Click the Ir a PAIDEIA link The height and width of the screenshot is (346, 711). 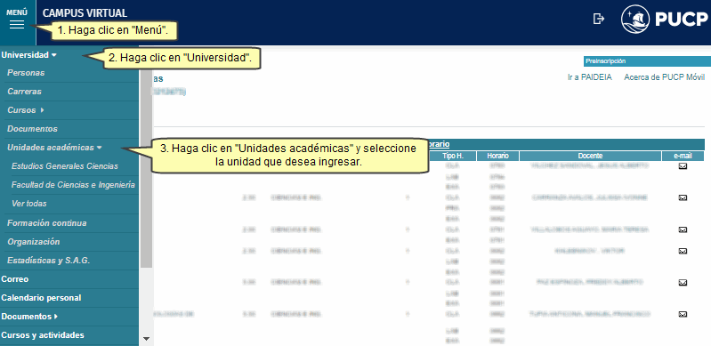pyautogui.click(x=589, y=77)
